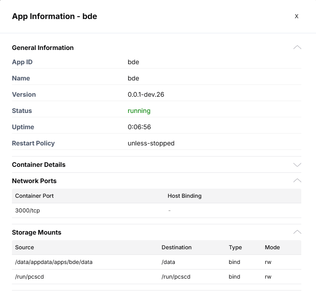The width and height of the screenshot is (316, 302).
Task: Select the /run/pcscd destination cell
Action: pos(176,277)
